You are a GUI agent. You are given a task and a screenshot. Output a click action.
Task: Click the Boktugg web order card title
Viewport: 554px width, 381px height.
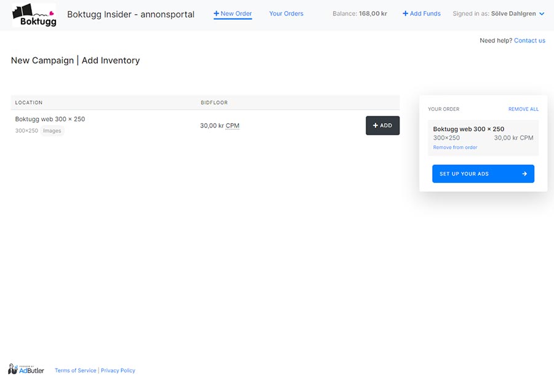[x=468, y=129]
